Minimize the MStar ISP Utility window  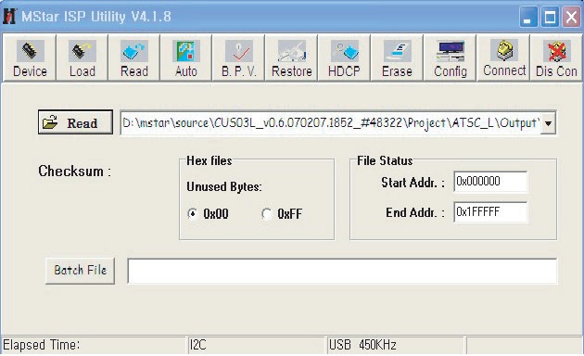pyautogui.click(x=528, y=17)
